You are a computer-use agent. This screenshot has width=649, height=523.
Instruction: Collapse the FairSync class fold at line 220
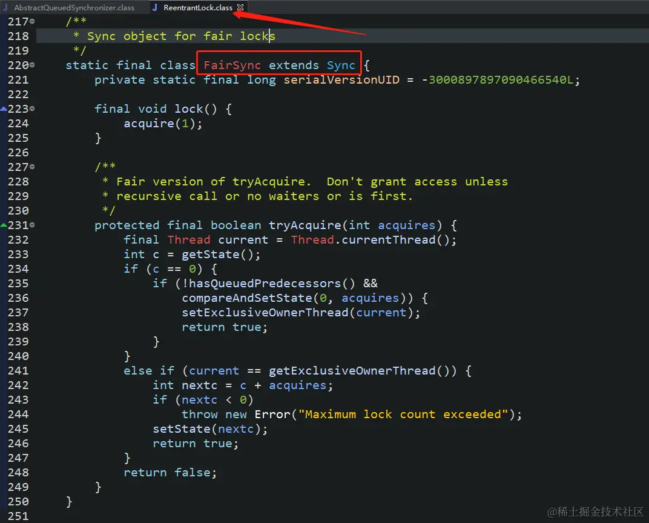[x=32, y=65]
